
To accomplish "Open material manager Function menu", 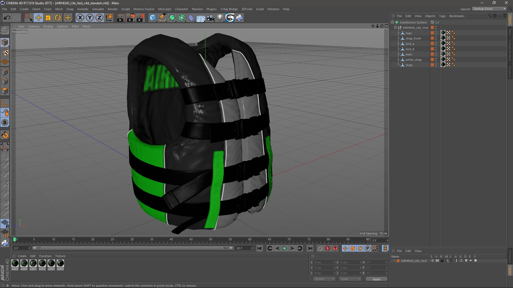I will [x=45, y=256].
